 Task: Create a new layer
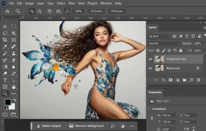pos(192,80)
